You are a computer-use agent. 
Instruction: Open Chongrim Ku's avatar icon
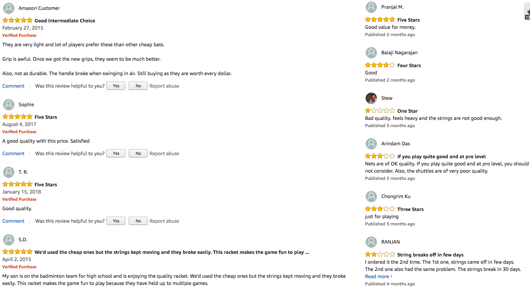(x=371, y=197)
